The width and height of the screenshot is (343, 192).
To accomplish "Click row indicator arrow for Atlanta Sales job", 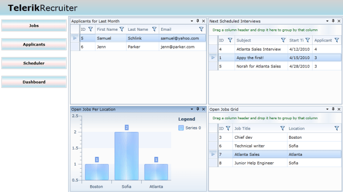I will (213, 154).
